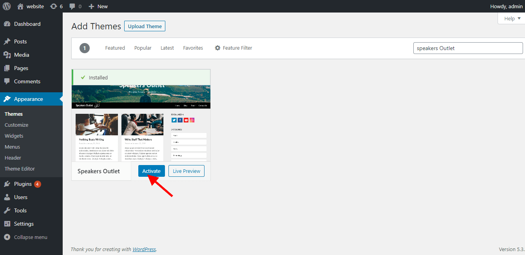
Task: Expand the Help dropdown tab
Action: (511, 18)
